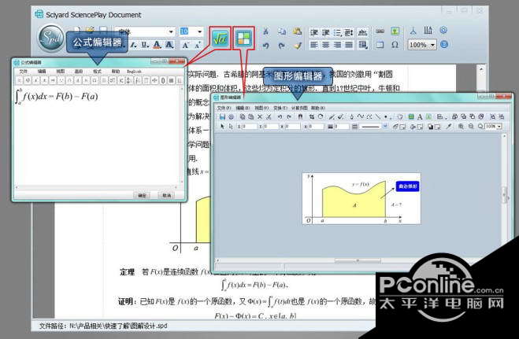Click file path text in status bar
Viewport: 519px width, 339px height.
click(x=104, y=326)
